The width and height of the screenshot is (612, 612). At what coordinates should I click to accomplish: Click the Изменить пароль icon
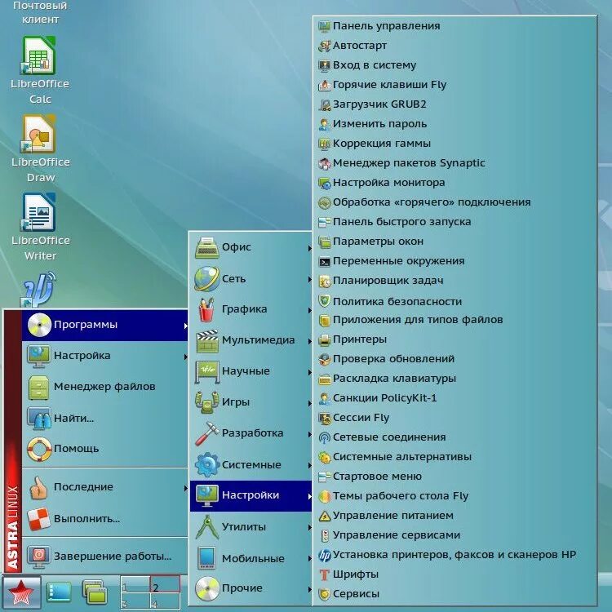(x=324, y=124)
